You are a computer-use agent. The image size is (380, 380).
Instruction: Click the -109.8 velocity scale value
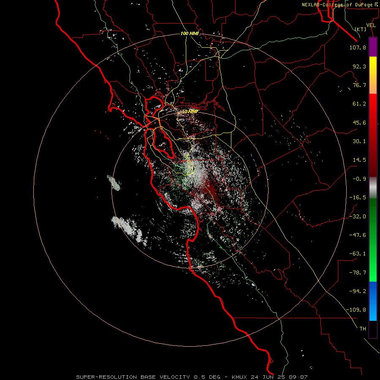point(356,310)
